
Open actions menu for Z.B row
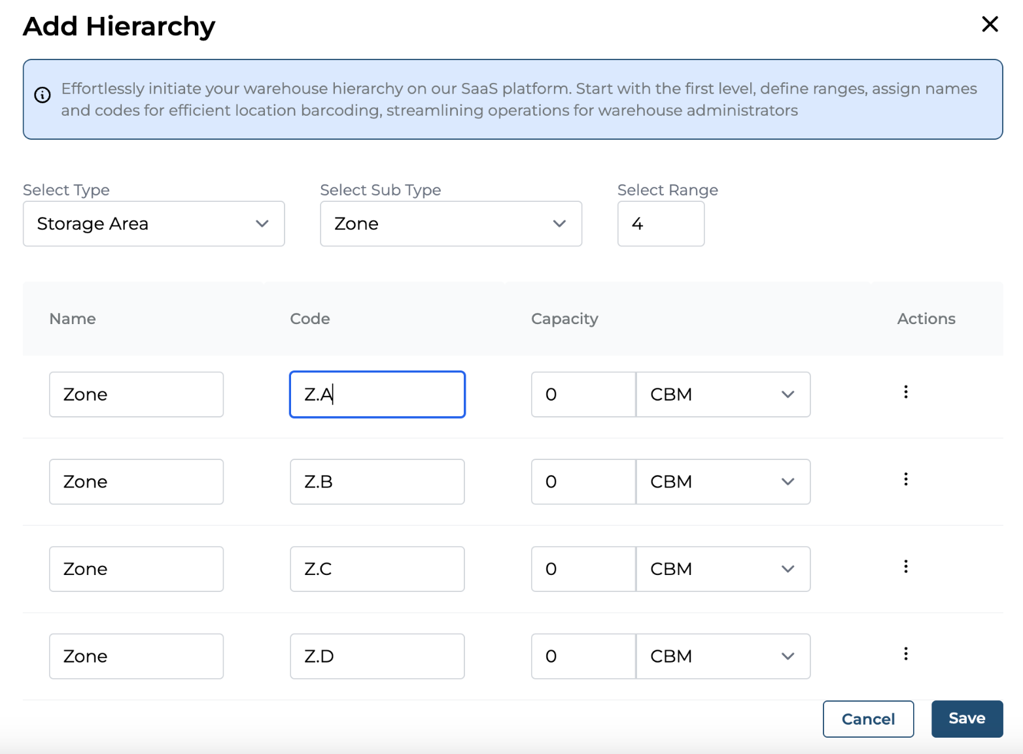pos(905,480)
